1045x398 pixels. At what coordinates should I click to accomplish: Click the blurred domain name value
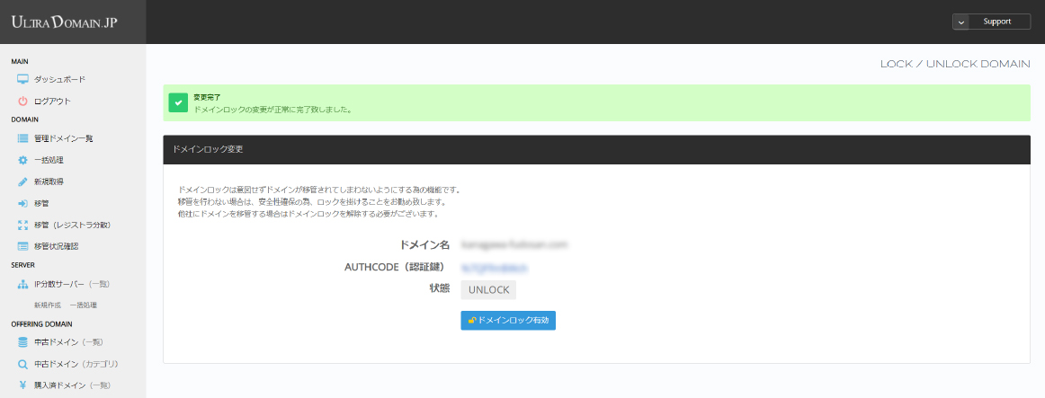coord(514,245)
